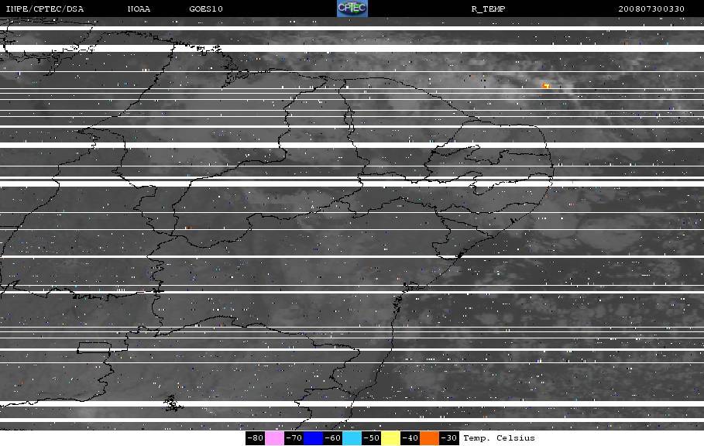Click the R_TEMP product label
The width and height of the screenshot is (704, 446).
488,9
